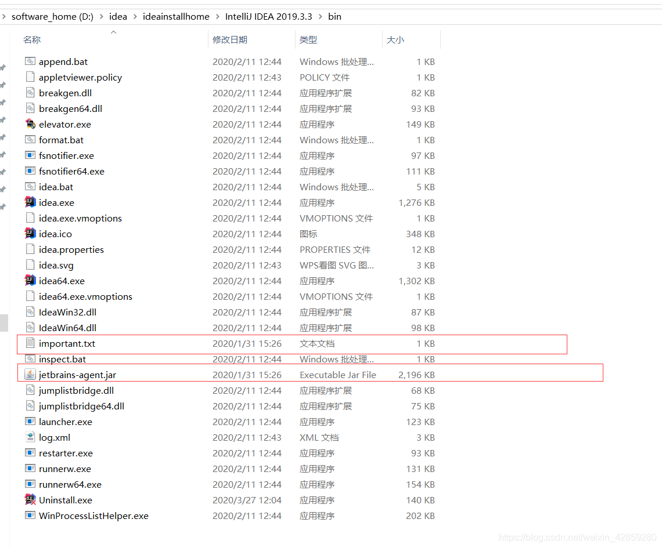Click the 2020/3/27 12:04 date cell
662x548 pixels.
click(247, 500)
